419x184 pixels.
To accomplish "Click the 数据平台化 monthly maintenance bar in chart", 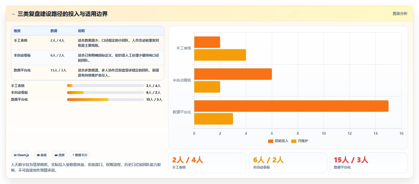I will click(x=214, y=119).
